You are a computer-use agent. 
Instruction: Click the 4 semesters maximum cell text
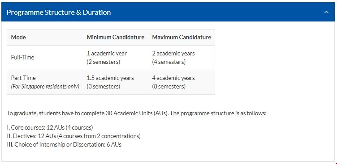coord(168,62)
